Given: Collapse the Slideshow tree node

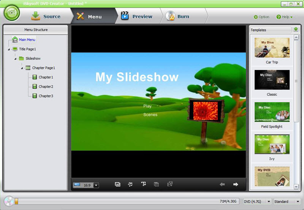Looking at the screenshot, I should tap(15, 59).
